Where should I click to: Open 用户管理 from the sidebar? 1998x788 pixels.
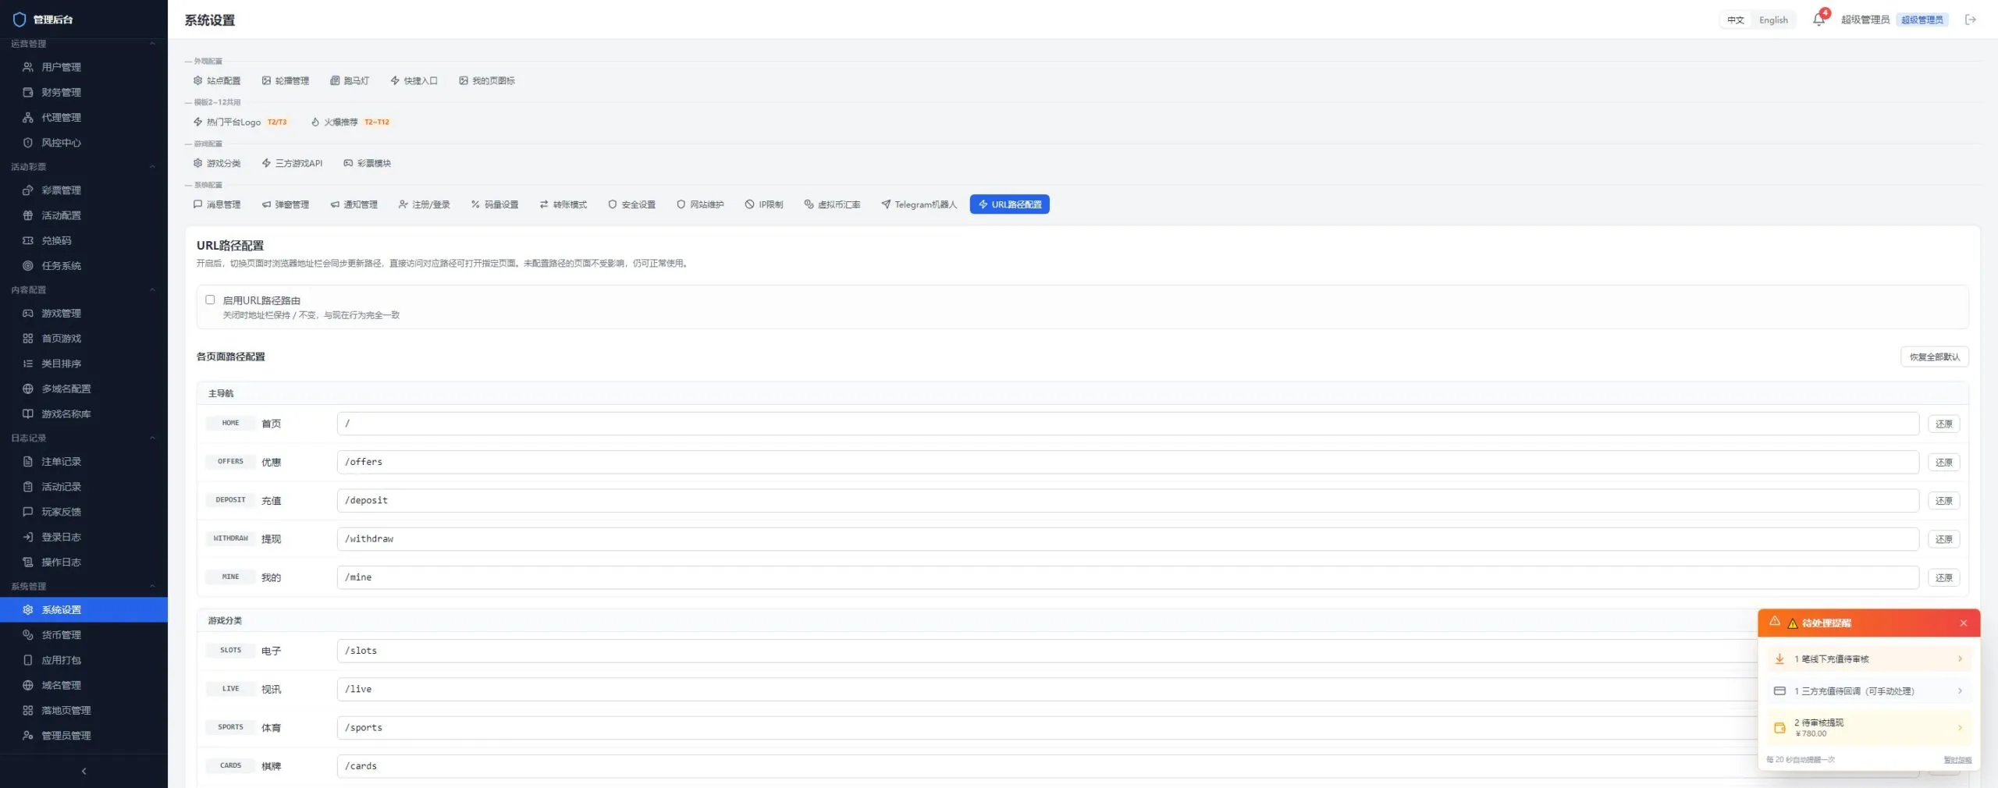tap(84, 67)
